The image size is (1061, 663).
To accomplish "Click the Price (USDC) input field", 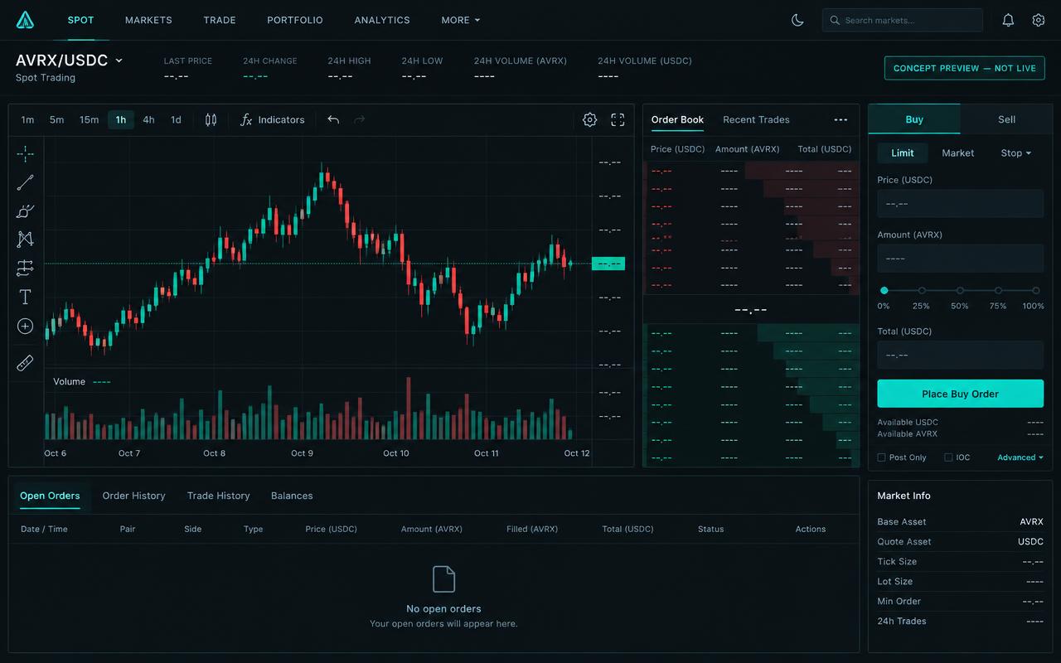I will click(960, 203).
